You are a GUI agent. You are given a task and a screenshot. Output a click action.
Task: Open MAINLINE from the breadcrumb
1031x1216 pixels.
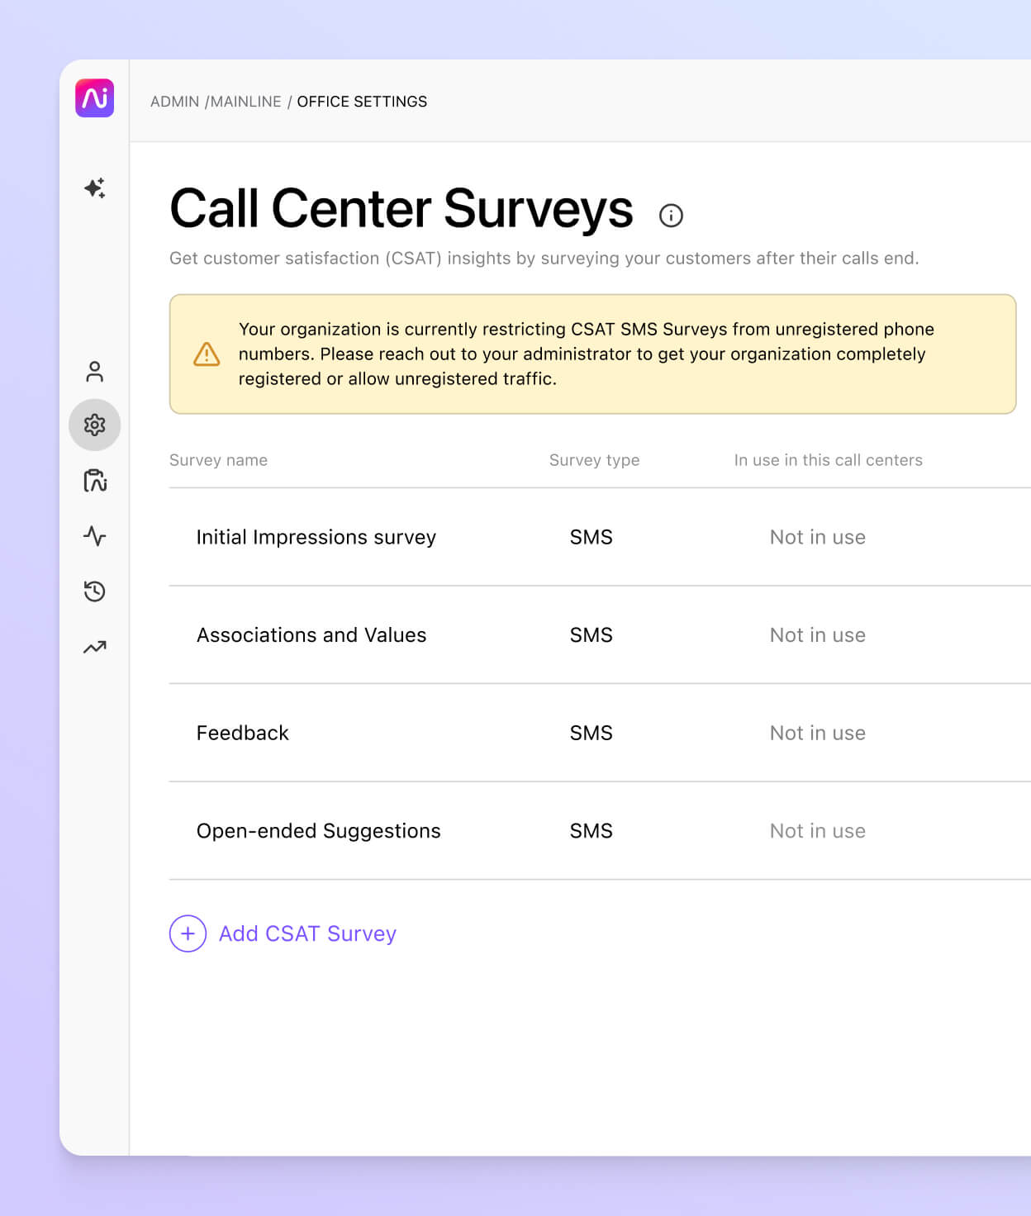point(246,102)
